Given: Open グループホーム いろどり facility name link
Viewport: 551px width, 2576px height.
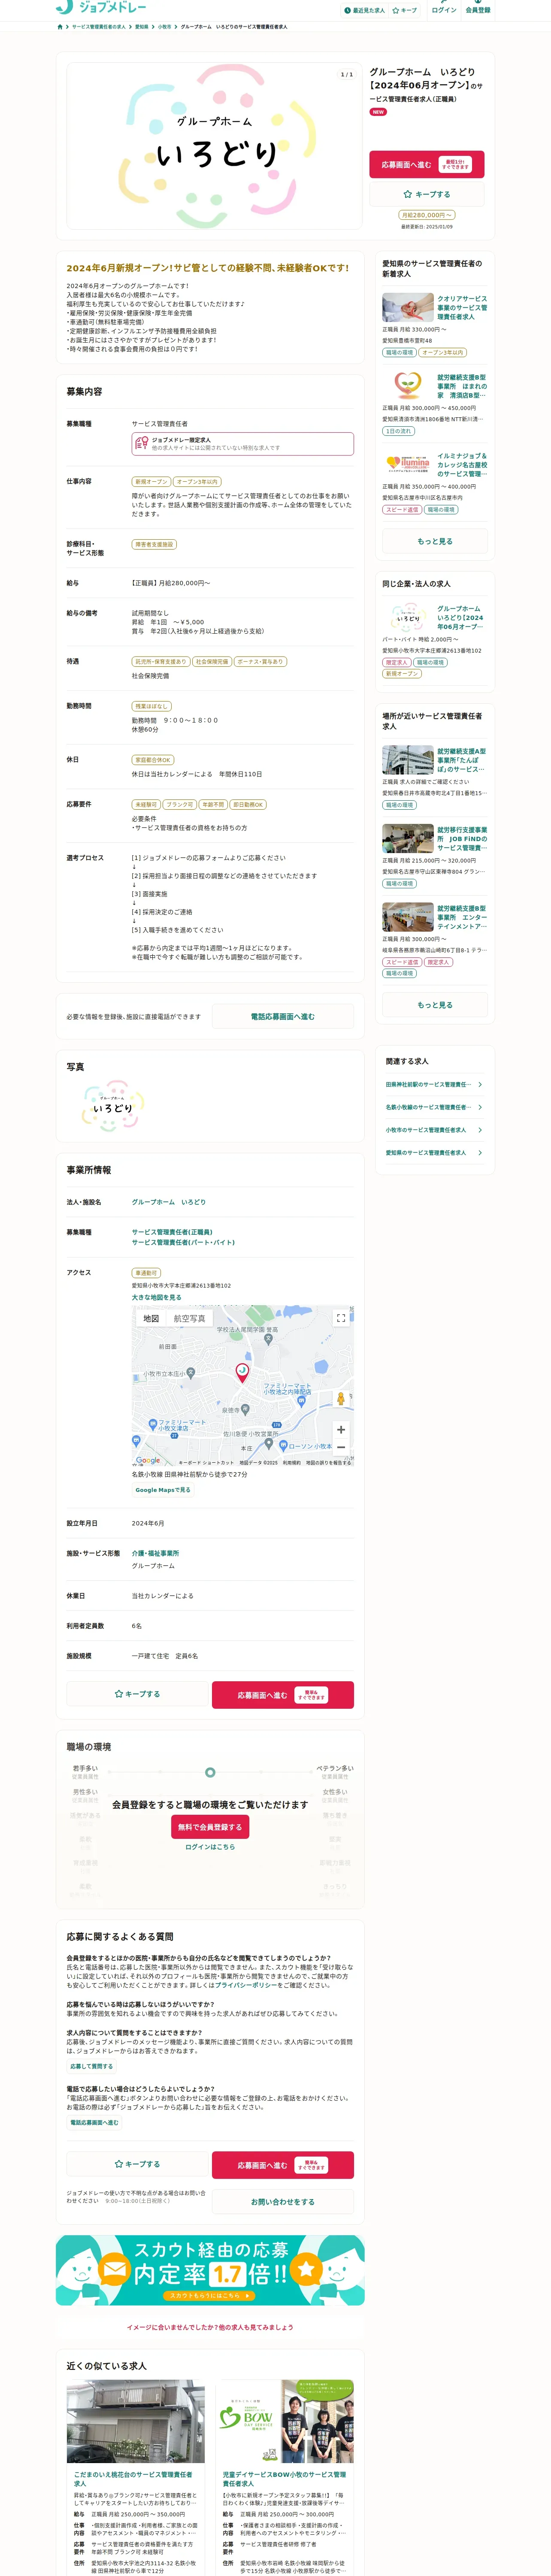Looking at the screenshot, I should [x=169, y=1202].
